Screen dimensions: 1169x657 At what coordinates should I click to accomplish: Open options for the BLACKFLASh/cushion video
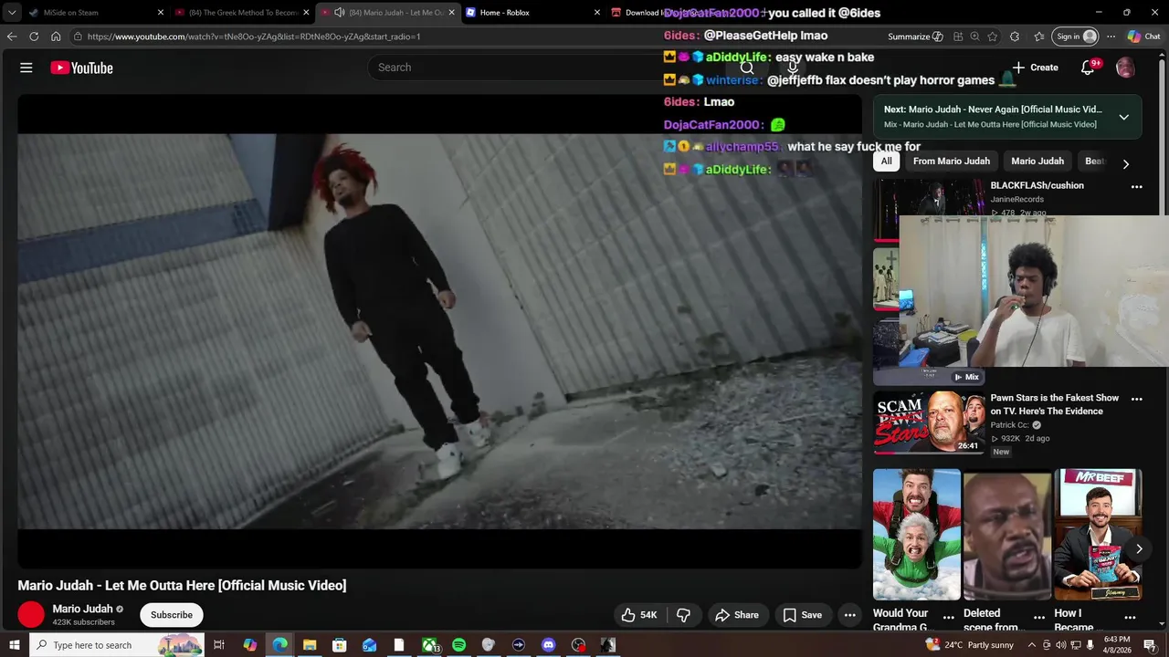[x=1137, y=187]
